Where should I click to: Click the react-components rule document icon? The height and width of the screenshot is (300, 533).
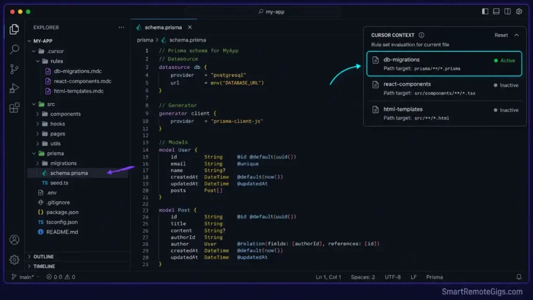click(375, 85)
